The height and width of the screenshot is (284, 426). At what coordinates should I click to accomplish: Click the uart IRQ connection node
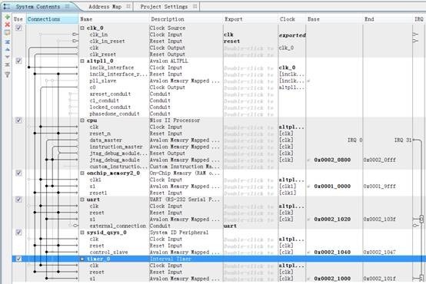[421, 219]
